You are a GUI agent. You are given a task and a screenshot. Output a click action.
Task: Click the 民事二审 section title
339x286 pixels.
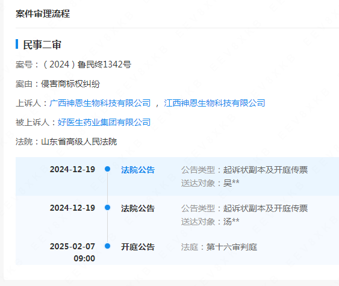pyautogui.click(x=42, y=45)
